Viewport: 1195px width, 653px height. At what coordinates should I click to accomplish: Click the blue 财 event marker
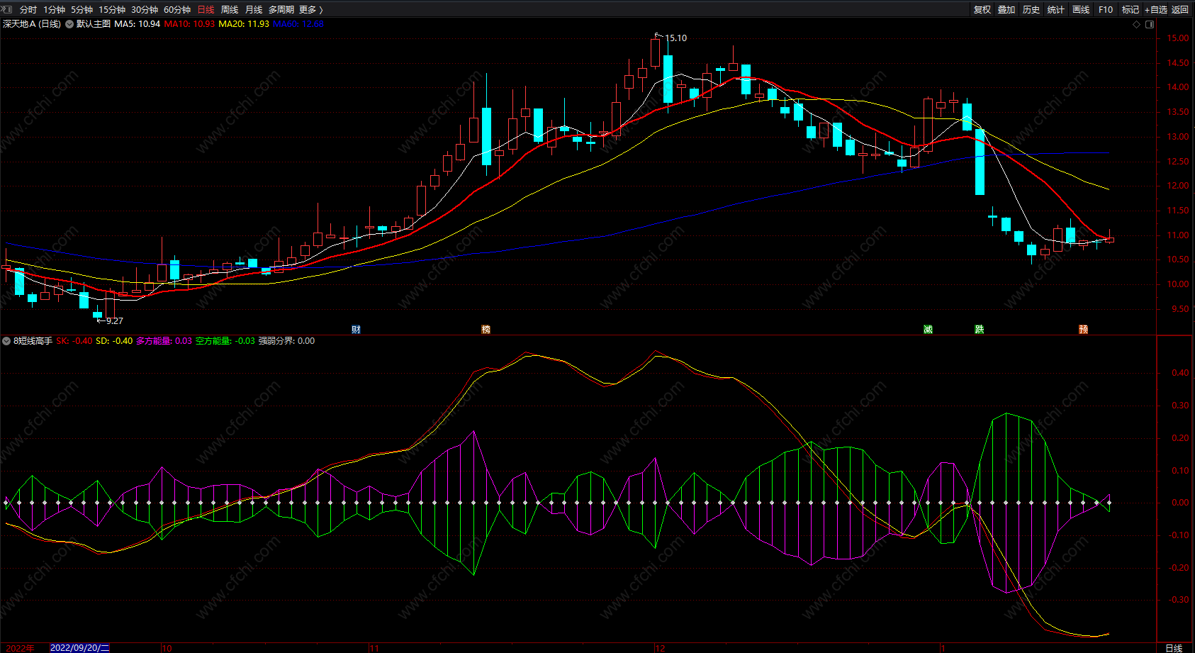pos(356,330)
